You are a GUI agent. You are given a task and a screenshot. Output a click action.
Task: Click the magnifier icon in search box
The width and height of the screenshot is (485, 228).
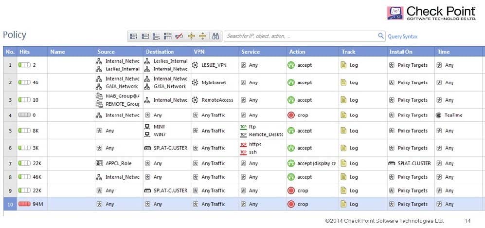click(x=381, y=36)
